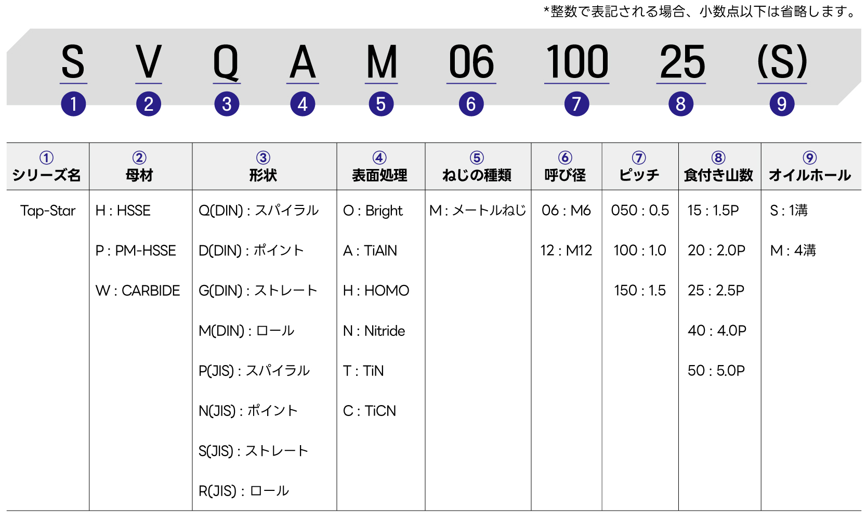
Task: Select the W : CARBIDE entry
Action: point(138,291)
